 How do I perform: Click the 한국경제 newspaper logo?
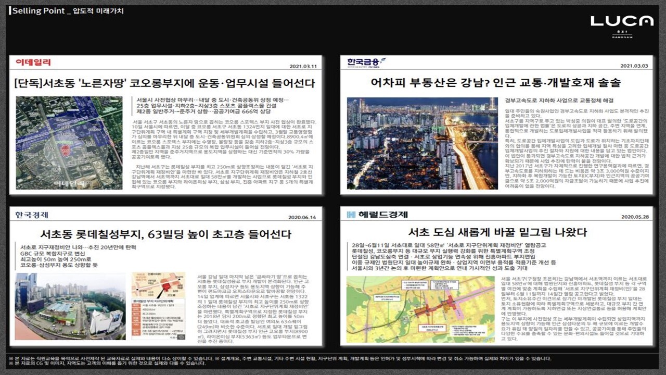[x=32, y=215]
